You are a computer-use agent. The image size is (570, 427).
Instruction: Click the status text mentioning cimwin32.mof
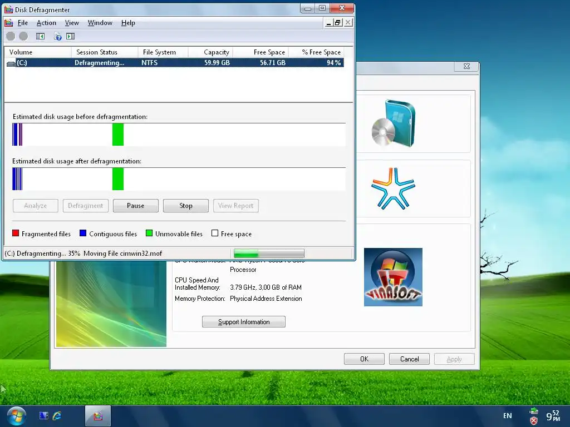click(x=83, y=254)
